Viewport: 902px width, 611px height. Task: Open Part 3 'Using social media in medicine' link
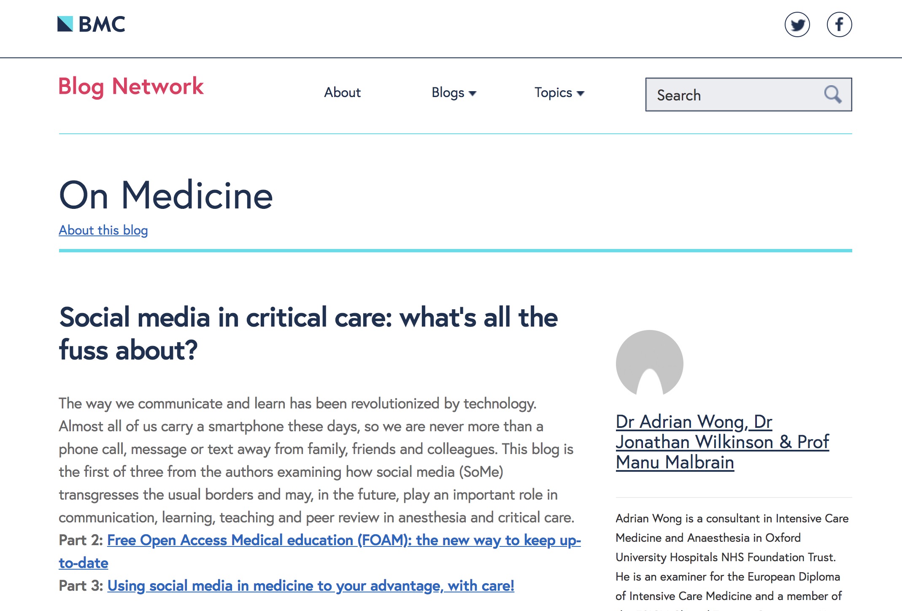pos(311,586)
